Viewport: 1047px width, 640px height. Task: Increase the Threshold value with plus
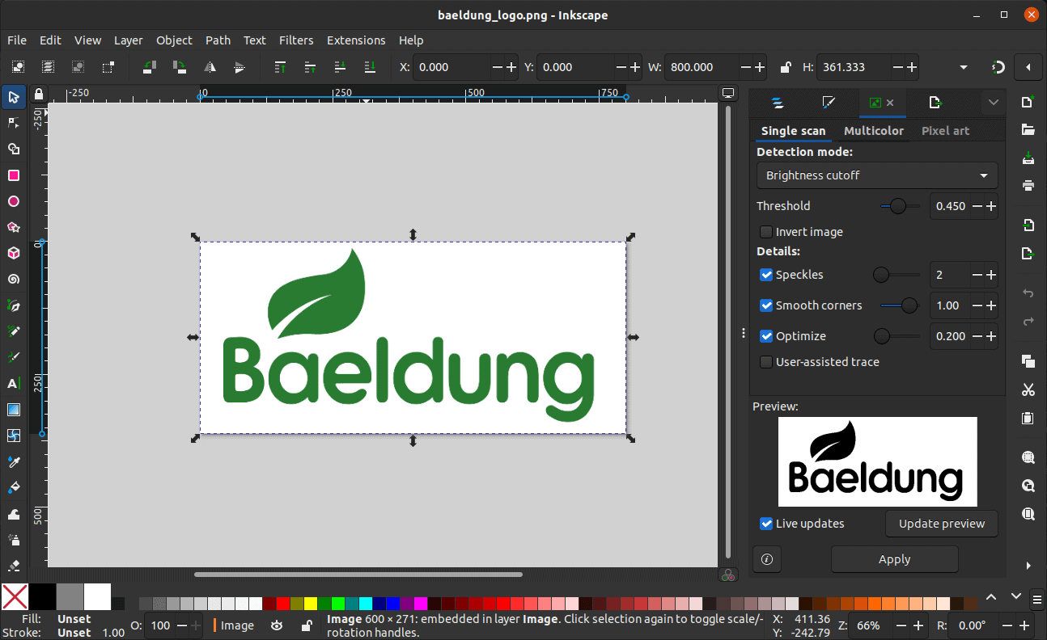[991, 206]
